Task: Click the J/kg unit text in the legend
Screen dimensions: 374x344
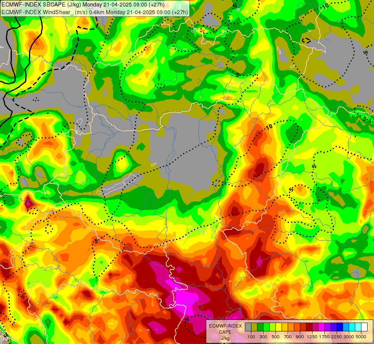Action: coord(225,338)
